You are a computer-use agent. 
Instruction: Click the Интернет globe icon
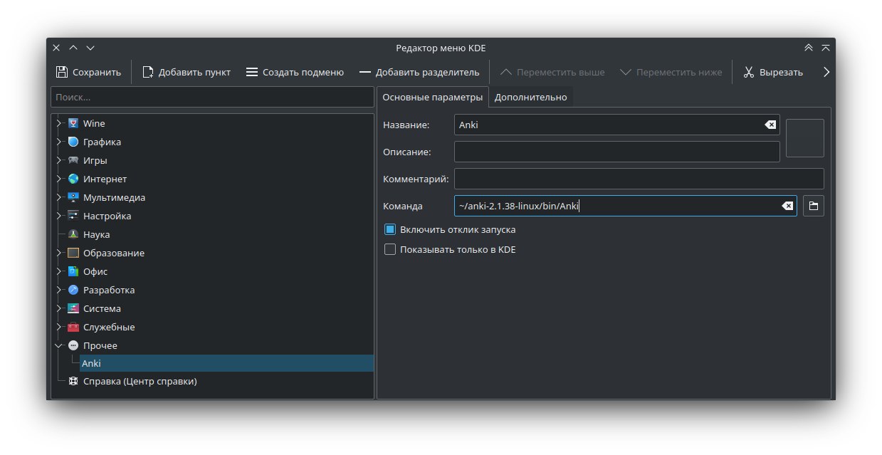coord(73,179)
